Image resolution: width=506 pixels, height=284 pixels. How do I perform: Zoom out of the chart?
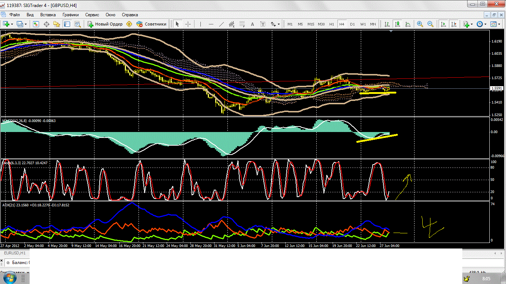(x=430, y=24)
